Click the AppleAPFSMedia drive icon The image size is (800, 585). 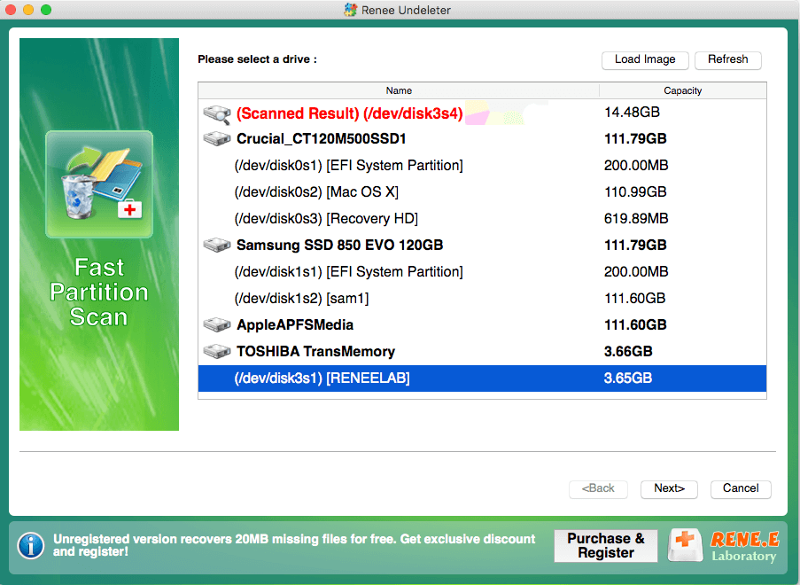[x=217, y=324]
